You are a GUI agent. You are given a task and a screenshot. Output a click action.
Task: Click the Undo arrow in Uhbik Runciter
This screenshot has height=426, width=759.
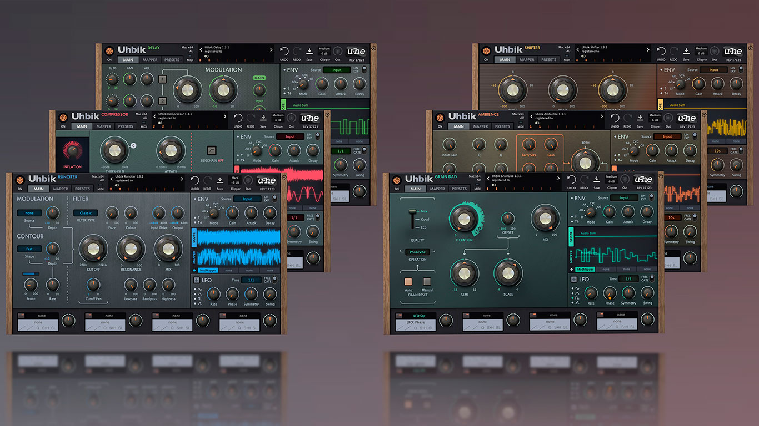(194, 180)
